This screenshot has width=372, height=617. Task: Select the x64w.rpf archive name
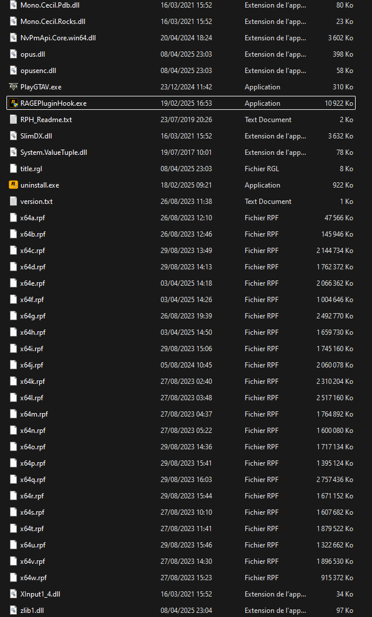point(33,578)
